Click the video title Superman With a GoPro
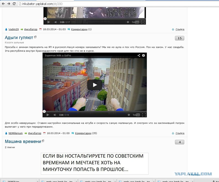219x182 pixels. coord(58,55)
